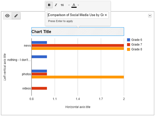Click the text color A icon
This screenshot has height=117, width=156.
click(x=74, y=5)
